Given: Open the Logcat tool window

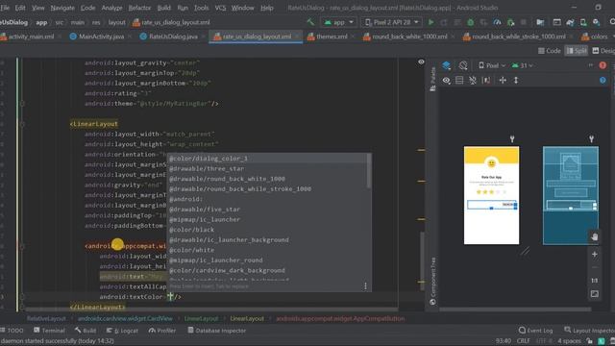Looking at the screenshot, I should tap(122, 331).
